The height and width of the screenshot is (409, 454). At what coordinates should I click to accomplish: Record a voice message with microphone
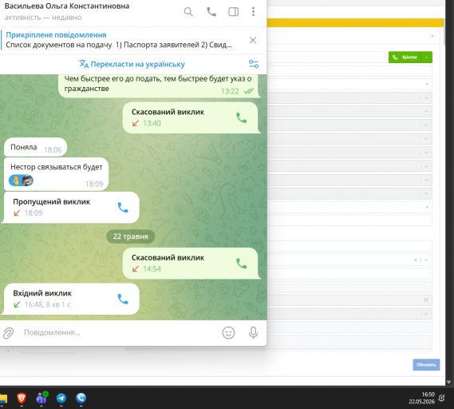point(254,333)
